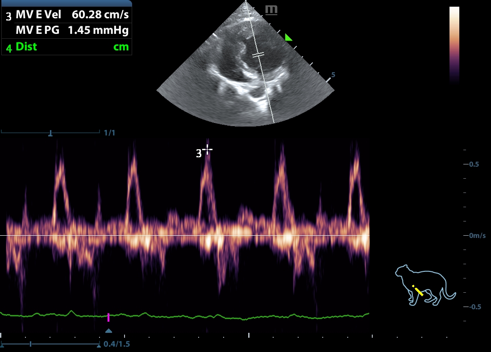Click the 0.5 velocity scale label
The image size is (491, 352).
(474, 164)
